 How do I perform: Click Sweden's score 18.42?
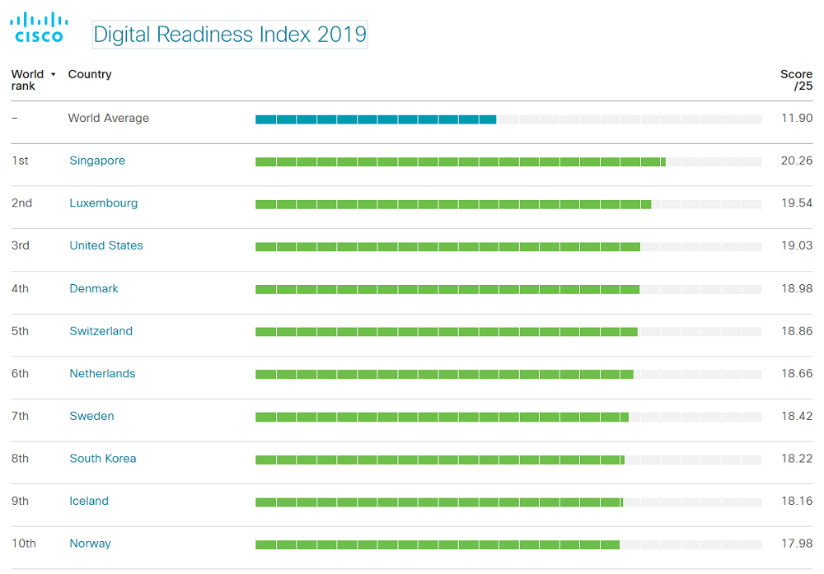pos(797,417)
